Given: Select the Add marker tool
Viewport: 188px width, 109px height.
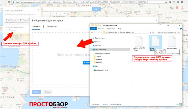Looking at the screenshot, I should [x=56, y=14].
